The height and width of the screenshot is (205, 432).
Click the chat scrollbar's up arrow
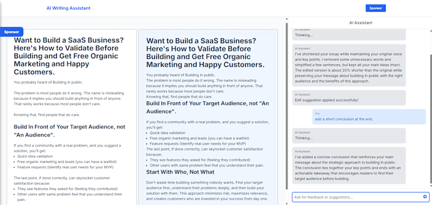pyautogui.click(x=430, y=30)
